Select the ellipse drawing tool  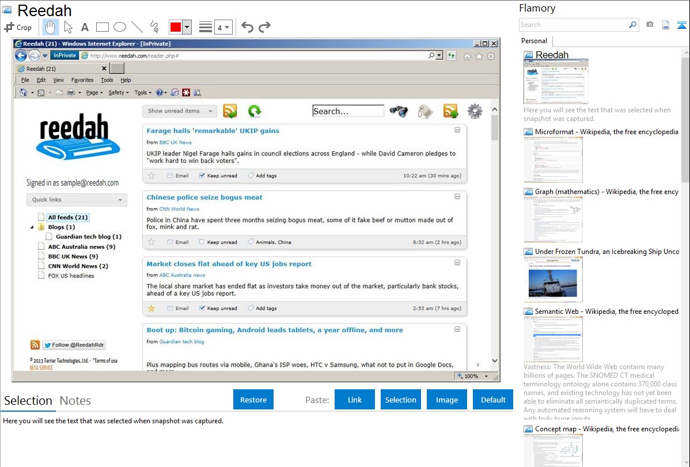click(120, 27)
